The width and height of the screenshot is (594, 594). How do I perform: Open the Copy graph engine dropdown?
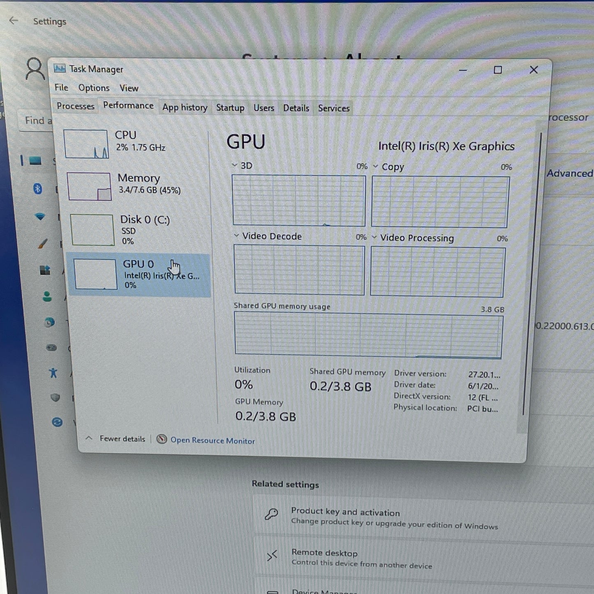(375, 166)
